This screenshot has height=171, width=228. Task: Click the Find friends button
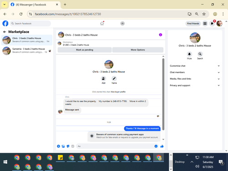(193, 23)
